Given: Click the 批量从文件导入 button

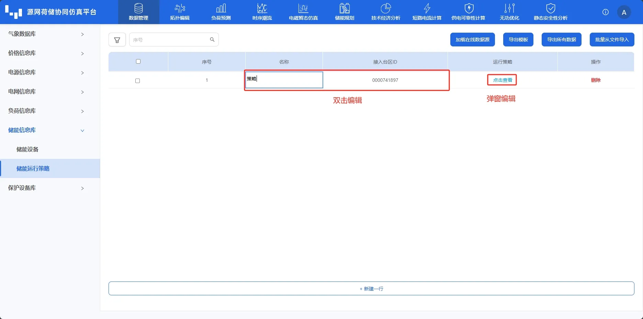Looking at the screenshot, I should (x=612, y=40).
